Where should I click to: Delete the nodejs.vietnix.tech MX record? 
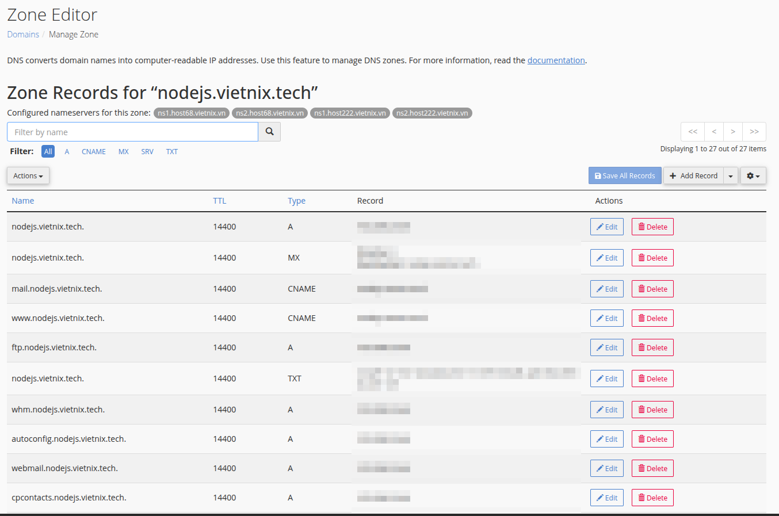tap(652, 258)
